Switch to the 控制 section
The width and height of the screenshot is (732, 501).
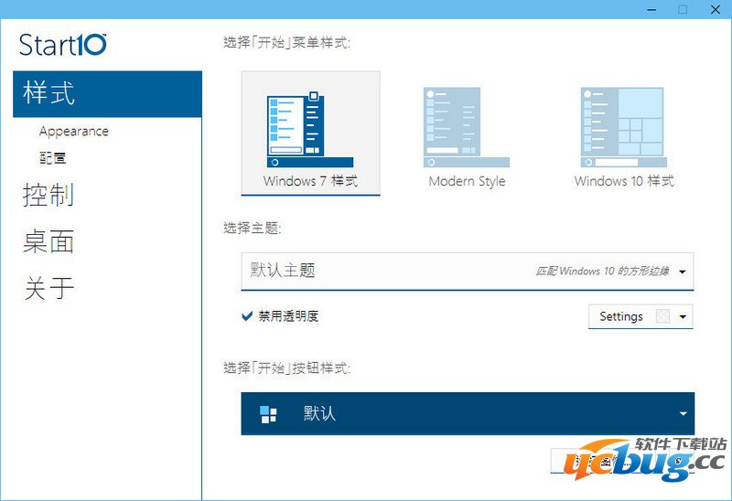point(48,195)
